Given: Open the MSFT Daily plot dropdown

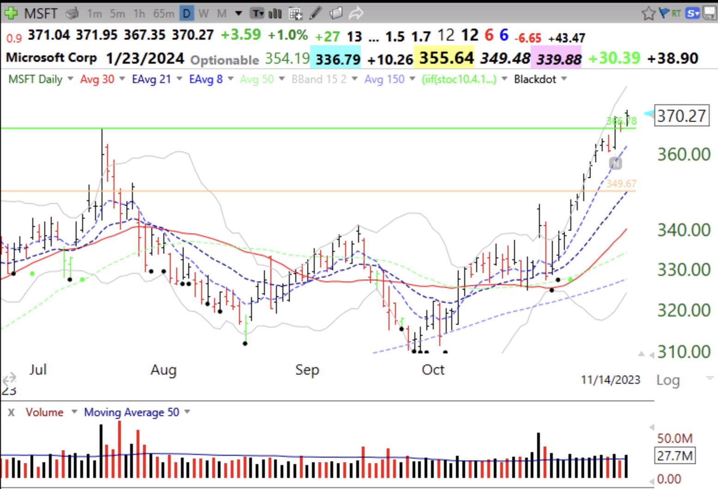Looking at the screenshot, I should [71, 79].
